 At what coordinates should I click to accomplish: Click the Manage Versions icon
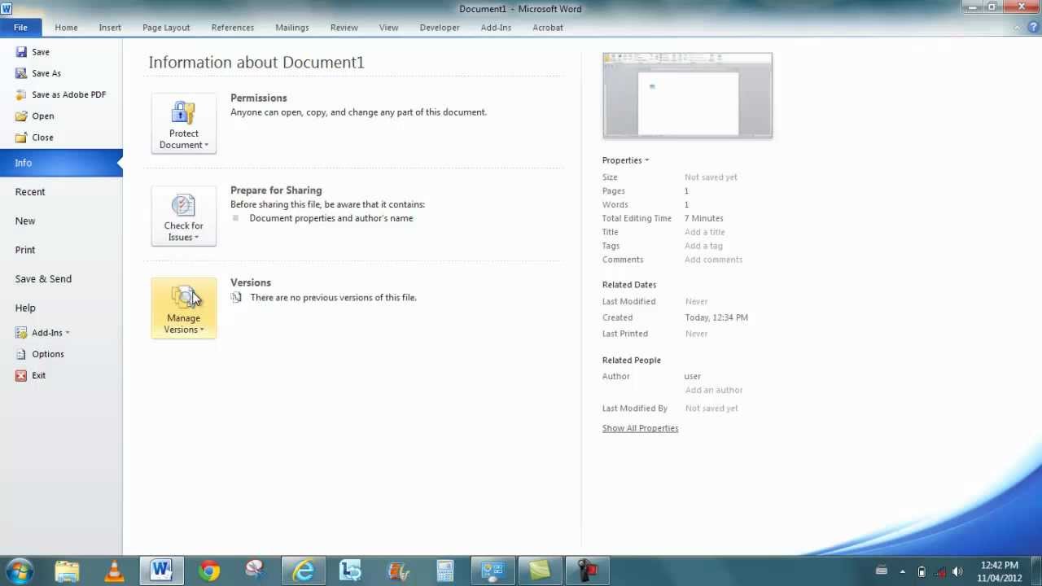[183, 298]
